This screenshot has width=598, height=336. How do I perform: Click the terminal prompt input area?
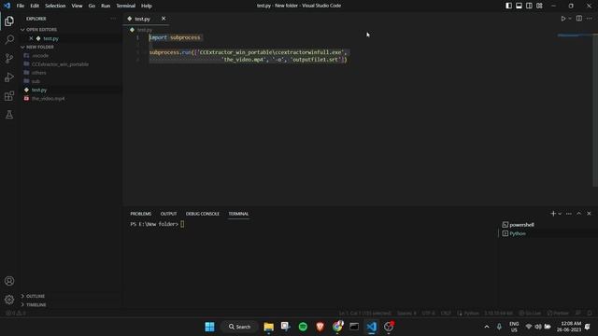click(182, 224)
